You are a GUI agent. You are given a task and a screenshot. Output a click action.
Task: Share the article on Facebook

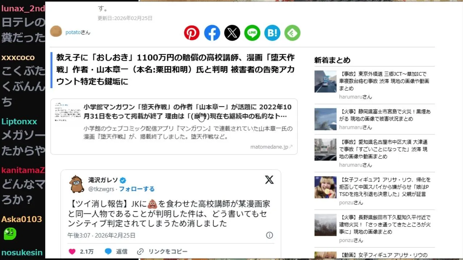[212, 33]
